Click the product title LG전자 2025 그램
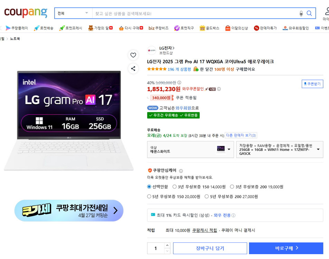 point(210,61)
